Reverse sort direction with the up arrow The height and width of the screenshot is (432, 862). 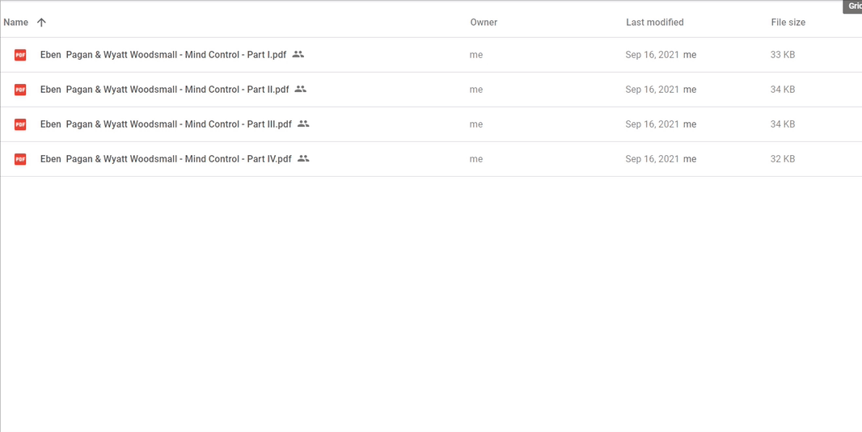pyautogui.click(x=41, y=23)
